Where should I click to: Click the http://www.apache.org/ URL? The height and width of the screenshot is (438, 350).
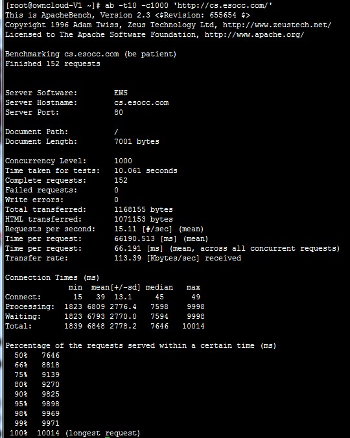coord(254,34)
